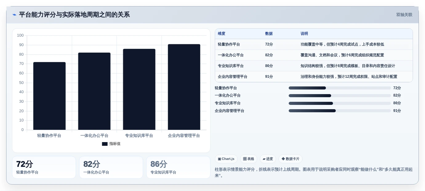Click description mentioning 预计8周完成模板
This screenshot has height=191, width=425.
point(348,66)
